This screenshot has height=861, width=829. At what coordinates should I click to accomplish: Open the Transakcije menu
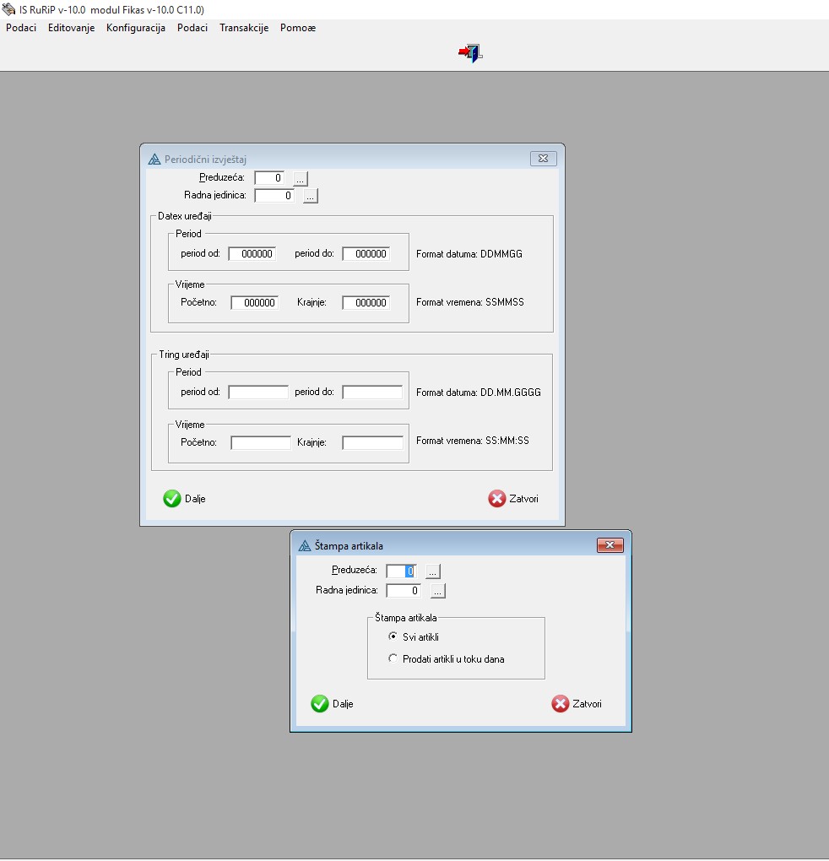click(x=243, y=28)
